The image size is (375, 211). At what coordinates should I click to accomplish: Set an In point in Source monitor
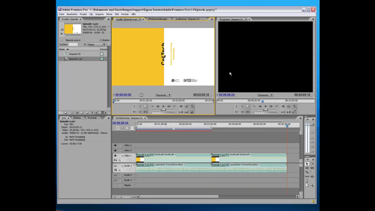coord(135,107)
